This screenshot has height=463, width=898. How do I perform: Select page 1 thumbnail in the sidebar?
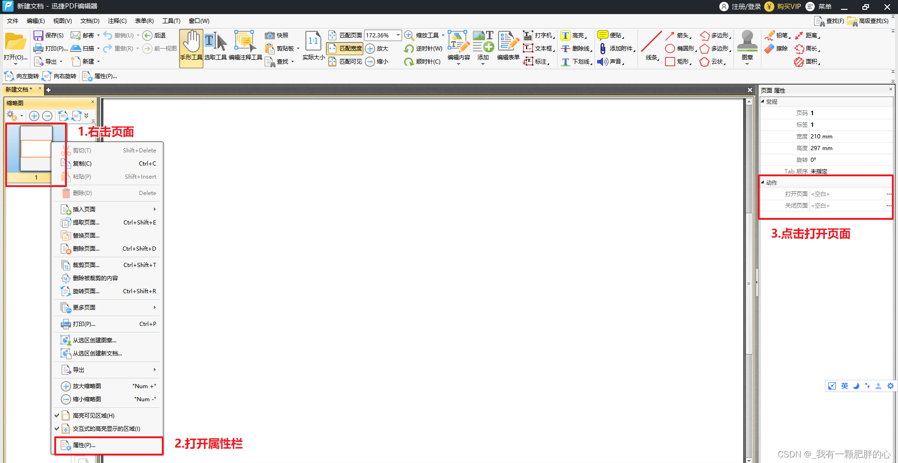[36, 150]
